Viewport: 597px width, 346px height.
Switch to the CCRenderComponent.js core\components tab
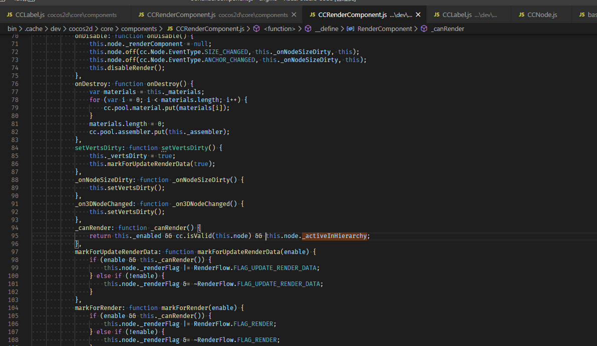pyautogui.click(x=180, y=15)
